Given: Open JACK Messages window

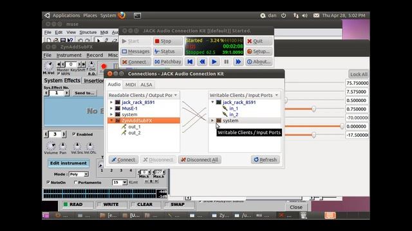Looking at the screenshot, I should point(136,51).
